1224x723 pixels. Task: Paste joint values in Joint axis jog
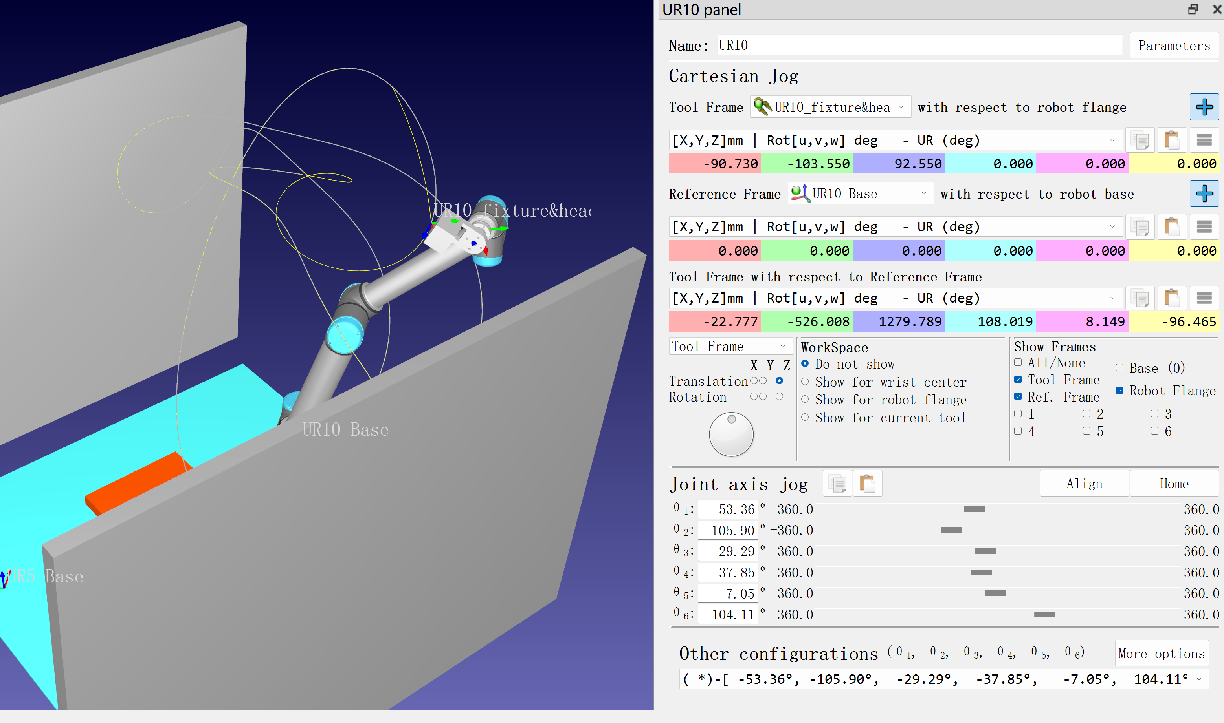pos(868,484)
